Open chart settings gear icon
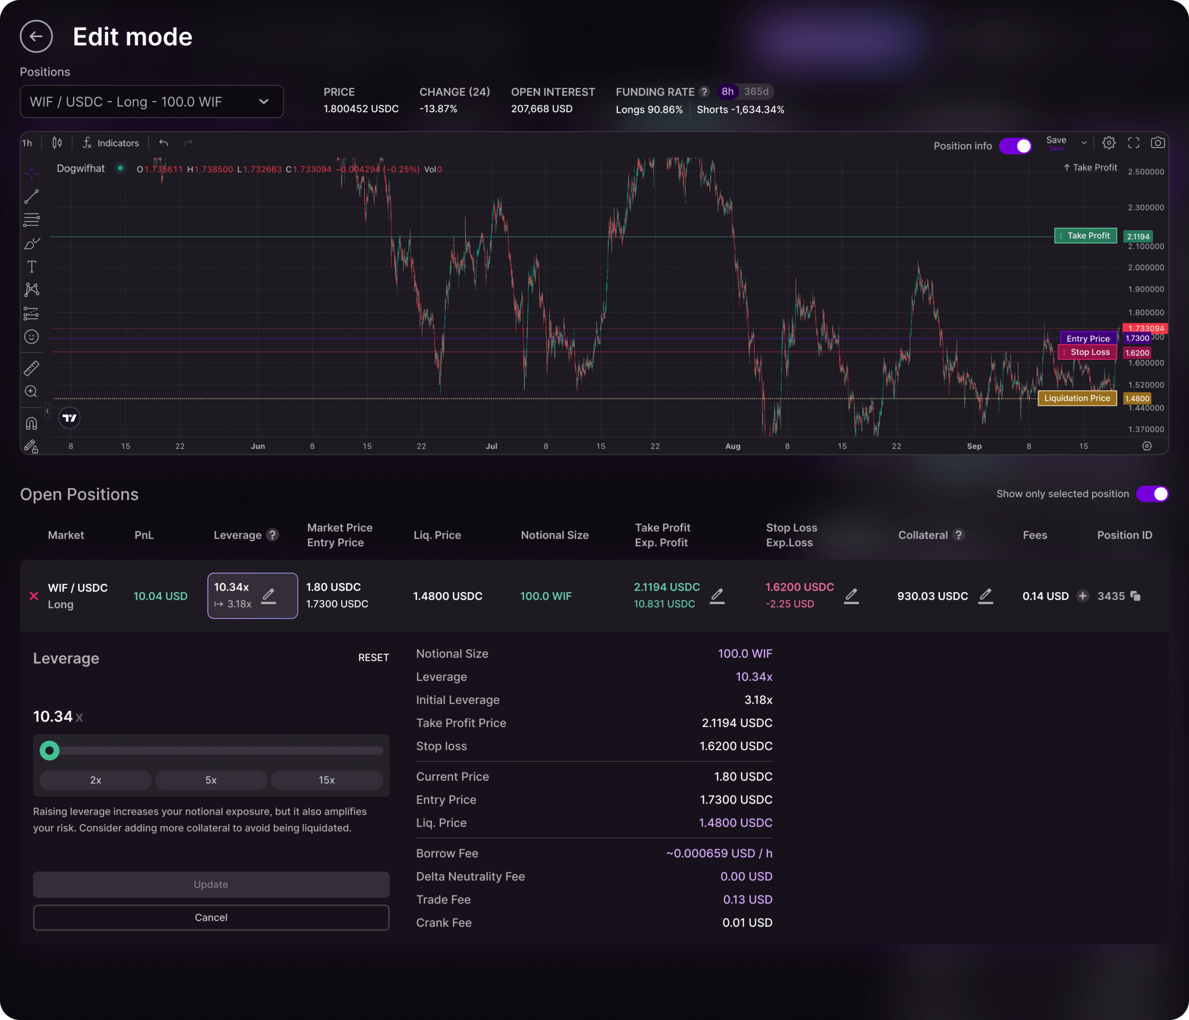This screenshot has height=1020, width=1189. pyautogui.click(x=1109, y=143)
